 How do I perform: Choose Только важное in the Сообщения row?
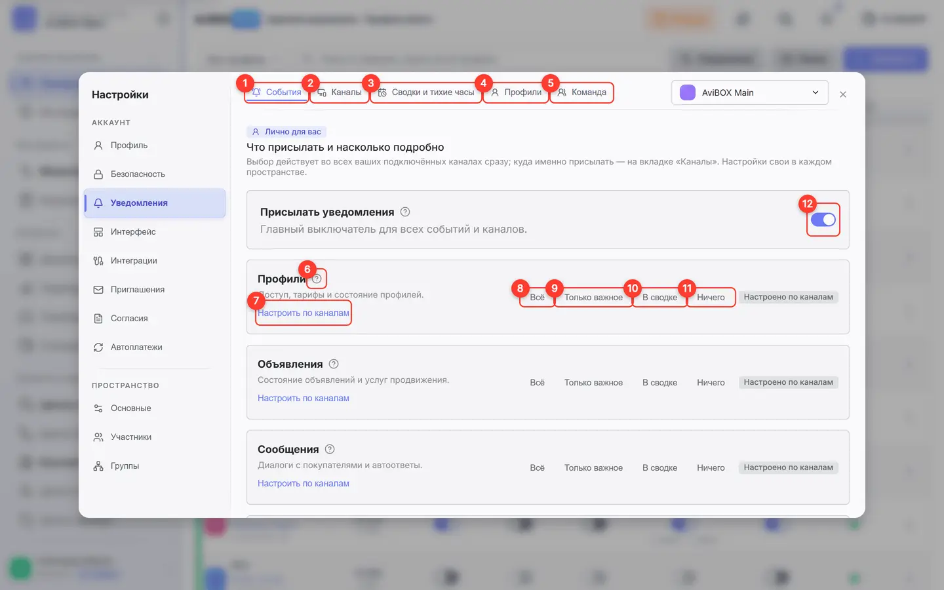[594, 468]
